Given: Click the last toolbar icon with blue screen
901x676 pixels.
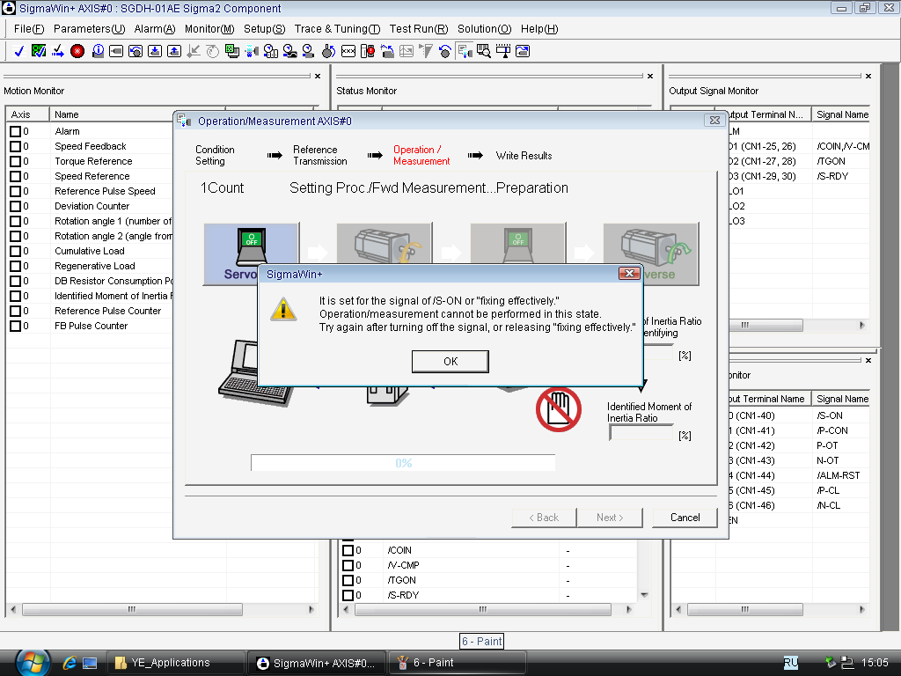Looking at the screenshot, I should (523, 51).
